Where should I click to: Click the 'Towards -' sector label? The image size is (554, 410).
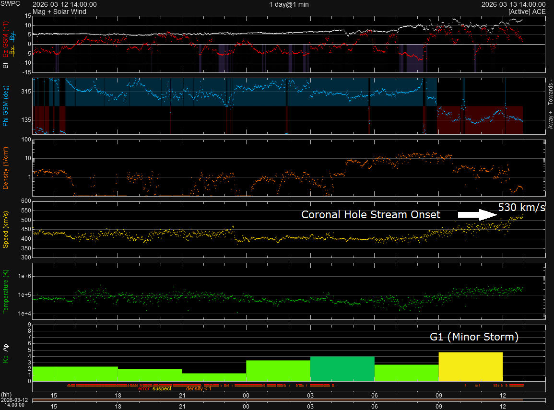[551, 92]
